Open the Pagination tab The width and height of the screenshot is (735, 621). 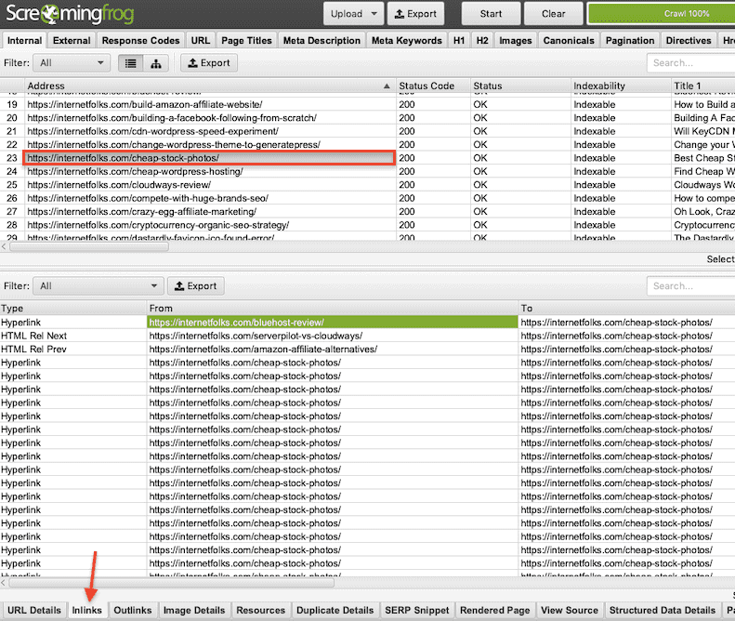click(x=630, y=40)
